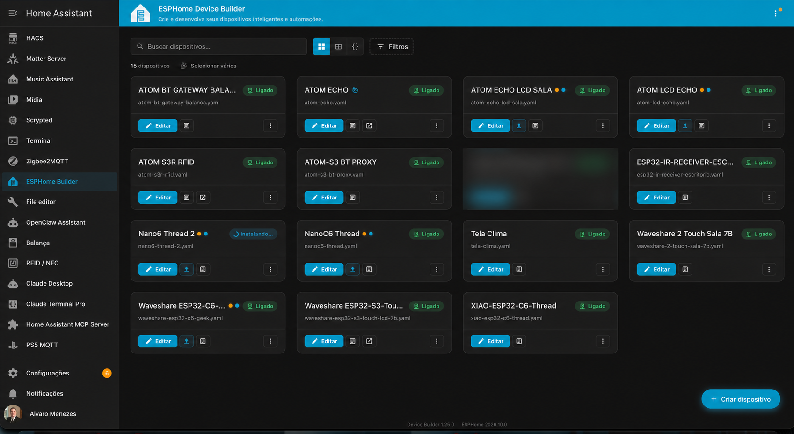Open more options for ESP32-IR-RECEIVER card
794x434 pixels.
769,198
